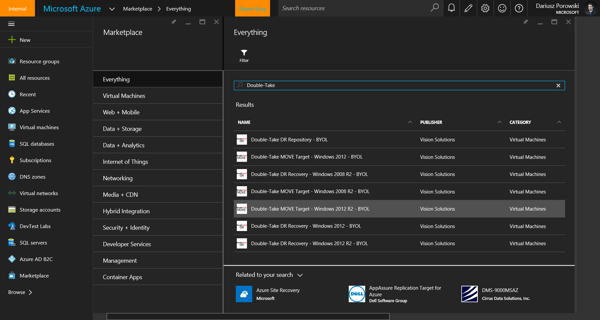Select Management marketplace category
The image size is (600, 320).
158,260
